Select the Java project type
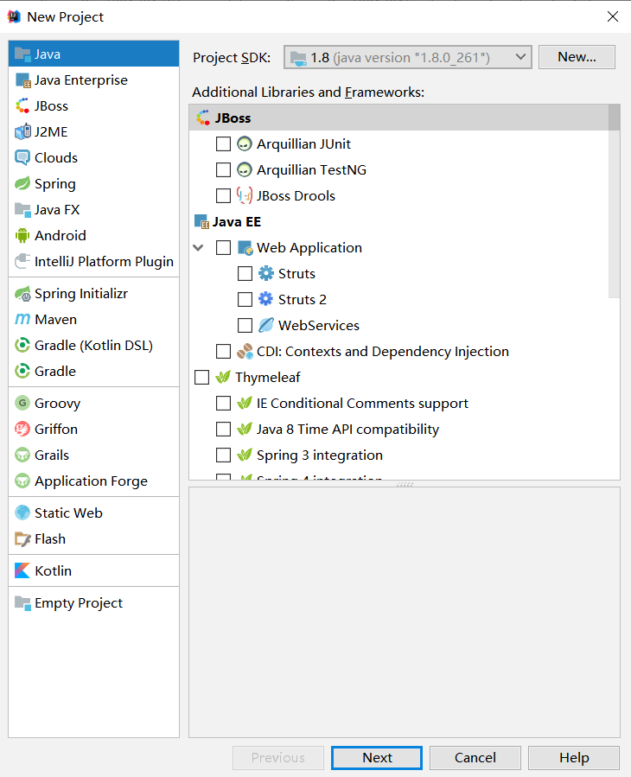The image size is (631, 777). pyautogui.click(x=93, y=54)
